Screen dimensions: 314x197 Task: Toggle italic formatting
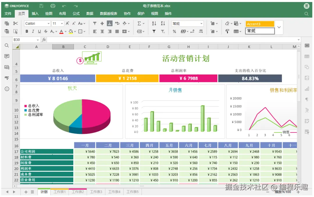[33, 31]
